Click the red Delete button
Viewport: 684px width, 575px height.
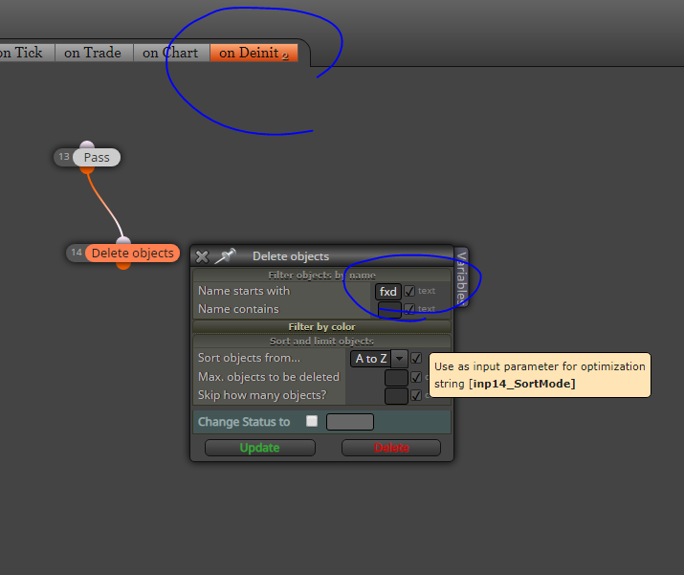tap(391, 448)
